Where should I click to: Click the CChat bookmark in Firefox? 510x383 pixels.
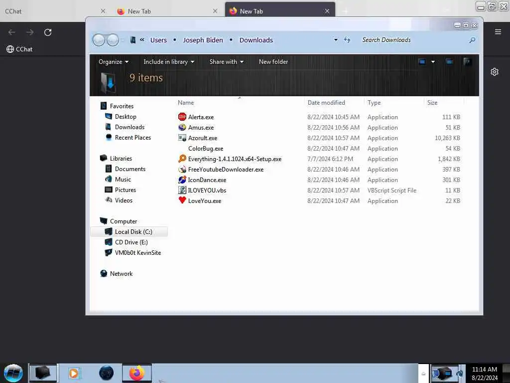[x=19, y=49]
